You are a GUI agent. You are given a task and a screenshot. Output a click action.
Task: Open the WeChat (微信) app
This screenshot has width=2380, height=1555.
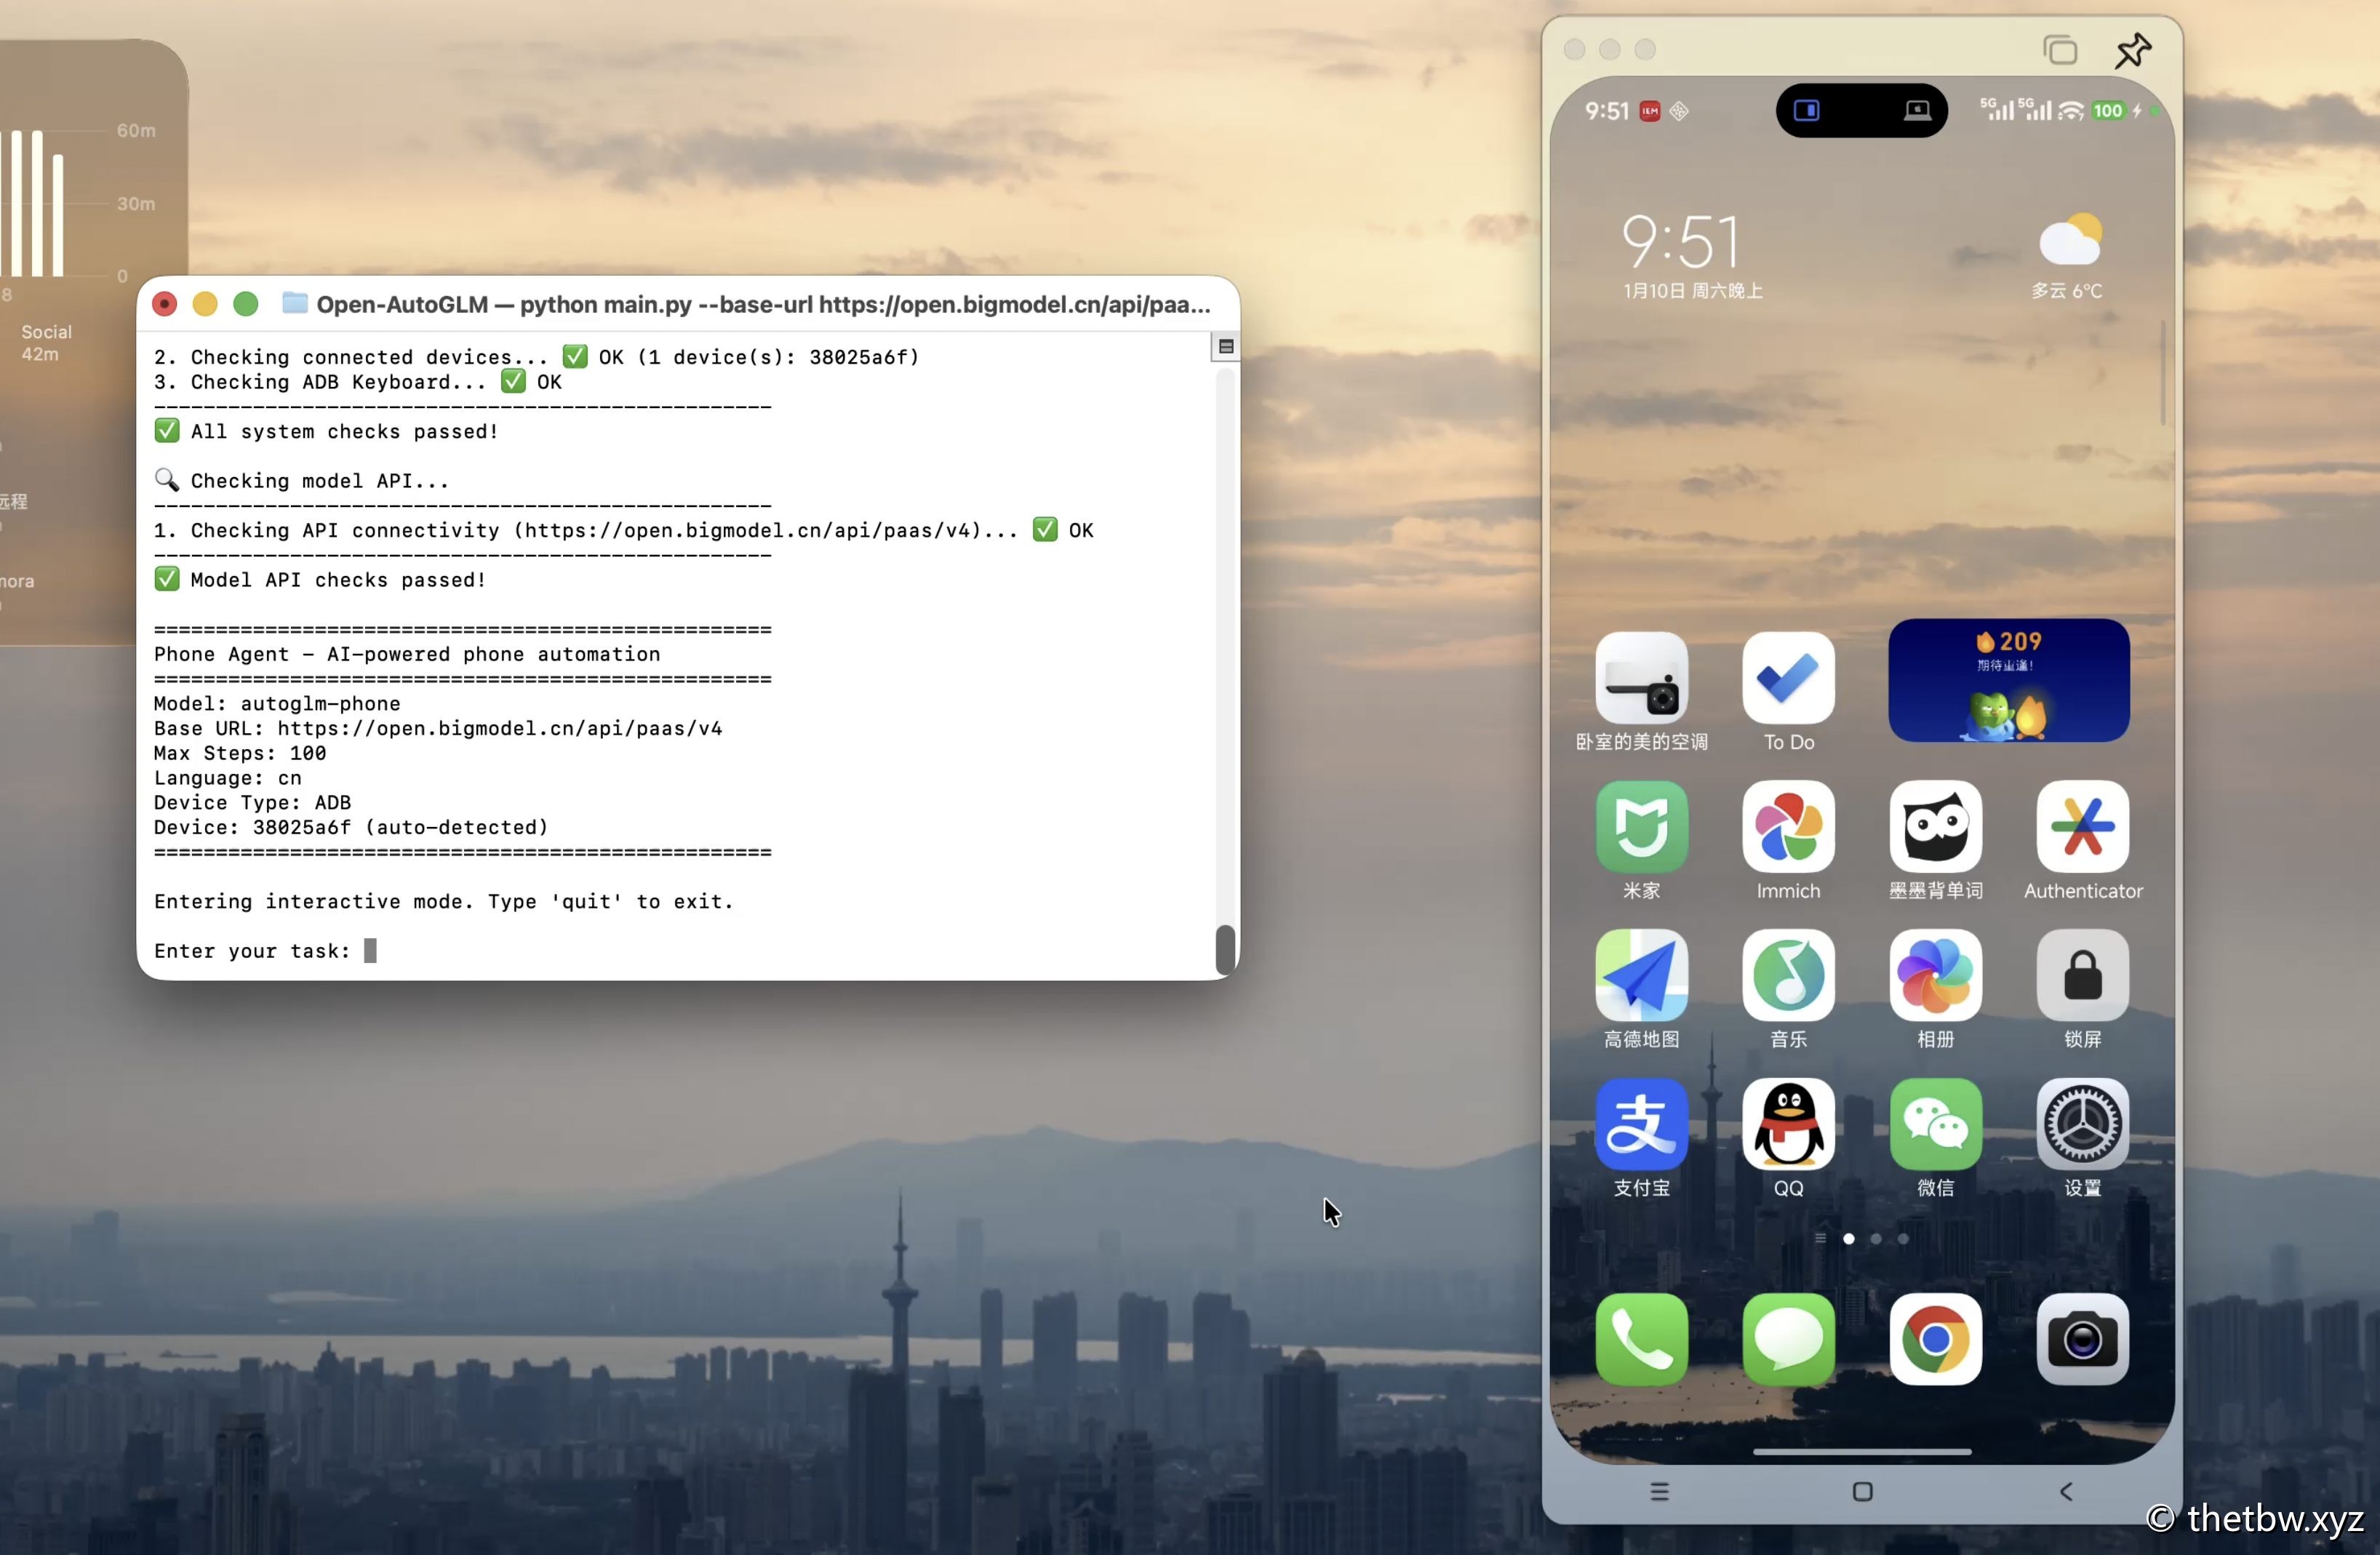1935,1124
